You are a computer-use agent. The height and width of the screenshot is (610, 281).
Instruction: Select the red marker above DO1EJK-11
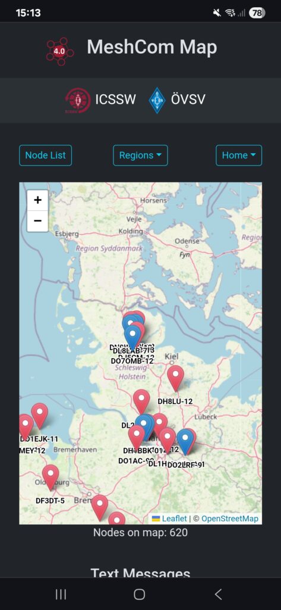pos(40,416)
